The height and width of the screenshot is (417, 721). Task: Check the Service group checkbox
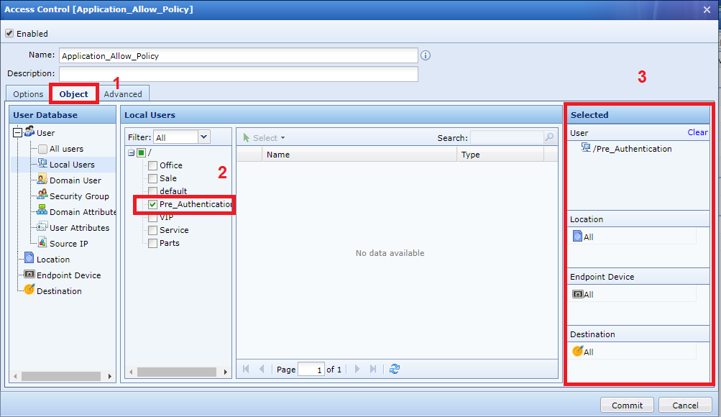point(152,230)
